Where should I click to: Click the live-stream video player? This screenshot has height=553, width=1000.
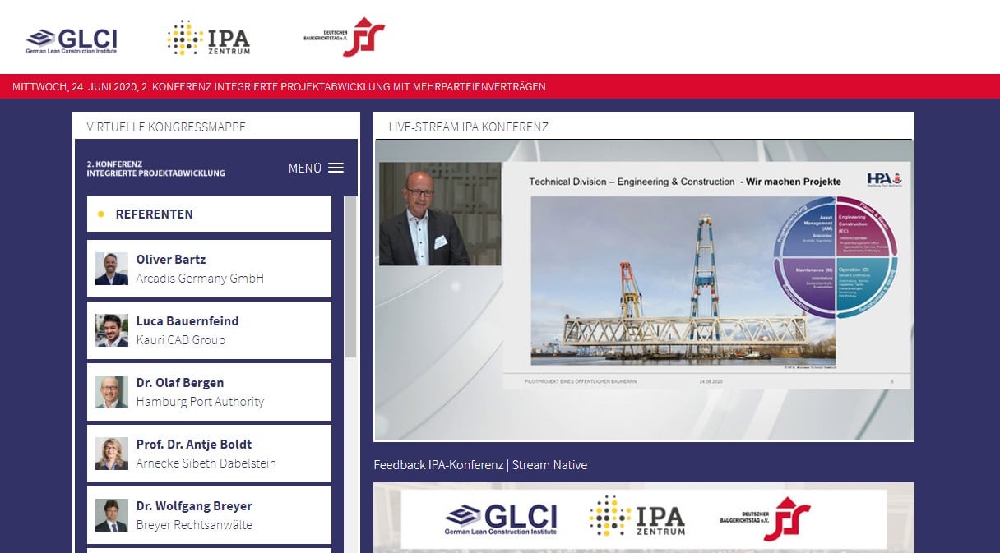pos(644,290)
